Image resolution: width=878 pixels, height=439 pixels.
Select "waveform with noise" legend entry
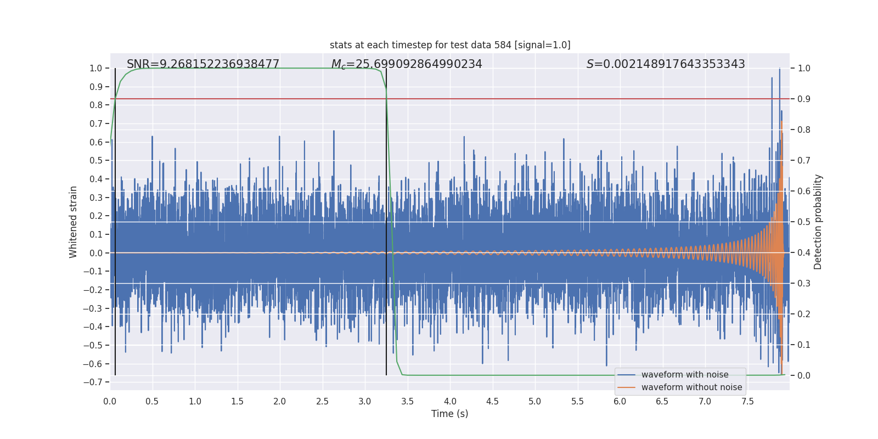point(685,375)
